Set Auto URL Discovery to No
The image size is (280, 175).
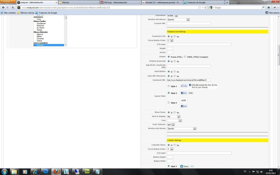(175, 76)
